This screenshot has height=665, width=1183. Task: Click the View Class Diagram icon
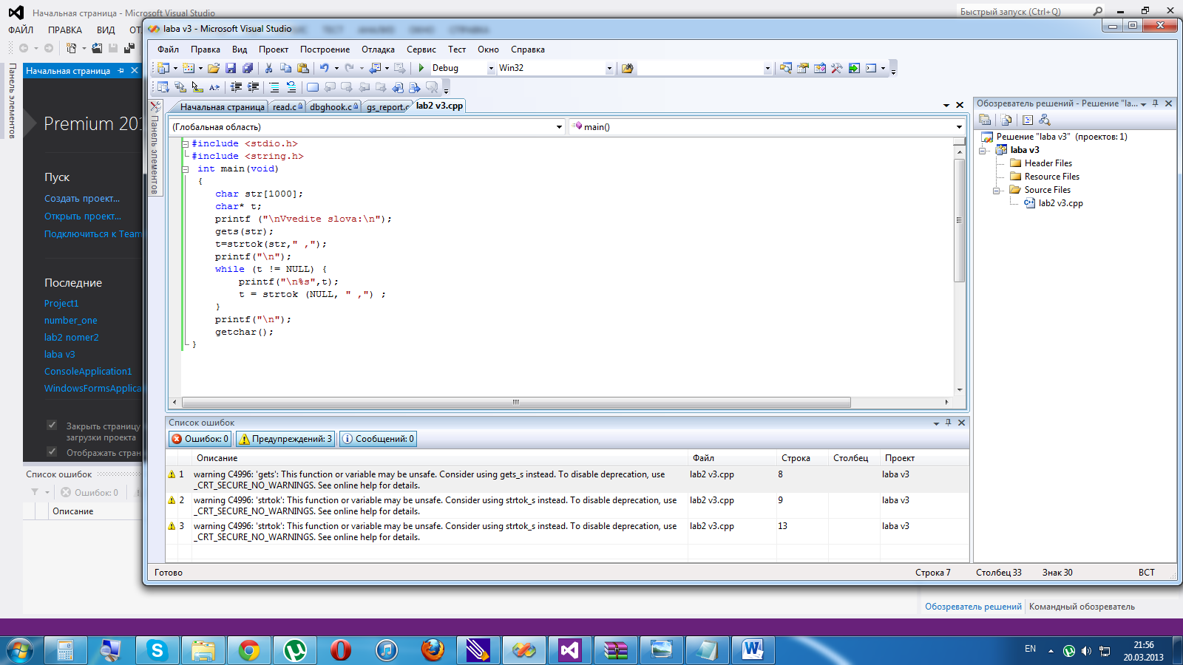point(1044,120)
